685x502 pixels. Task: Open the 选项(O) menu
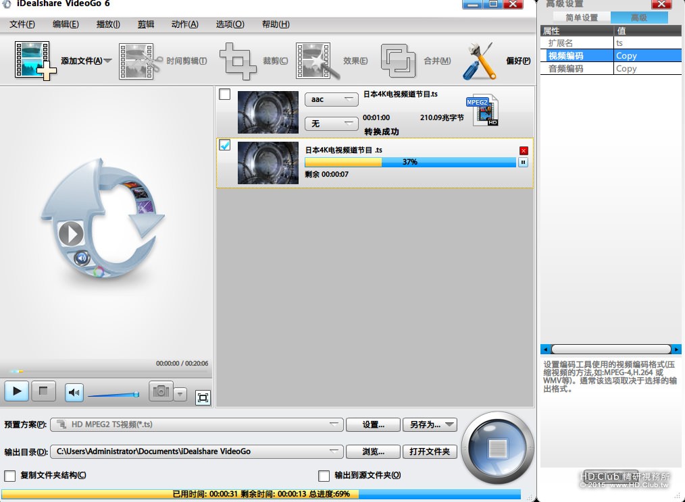click(230, 24)
